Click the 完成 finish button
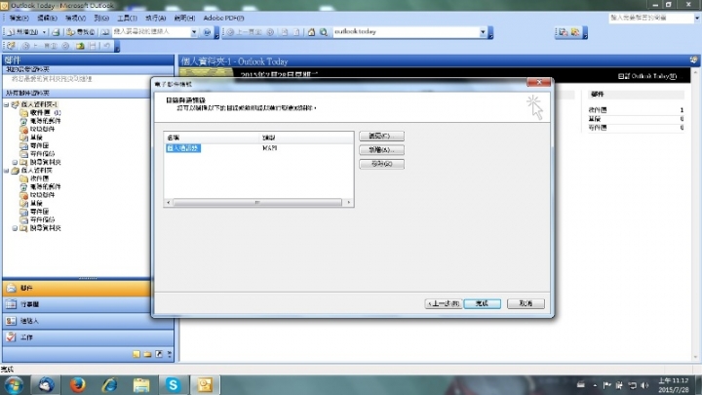Screen dimensions: 702x395 click(x=483, y=303)
